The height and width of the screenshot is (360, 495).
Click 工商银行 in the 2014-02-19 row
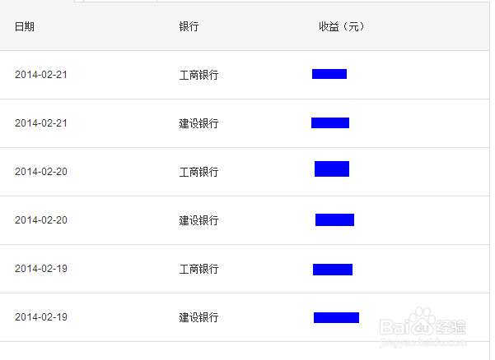[x=198, y=269]
